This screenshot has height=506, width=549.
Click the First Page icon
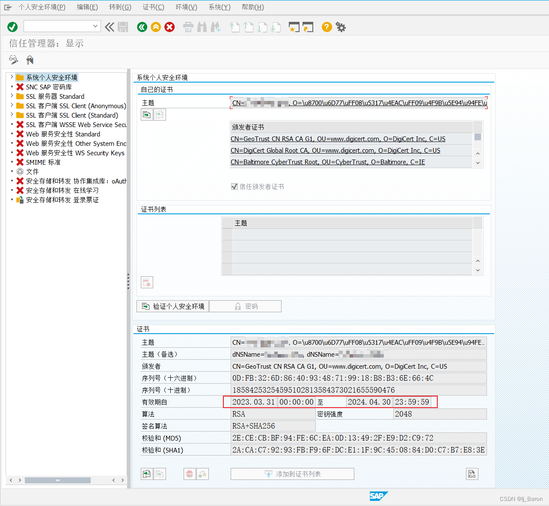pyautogui.click(x=234, y=27)
